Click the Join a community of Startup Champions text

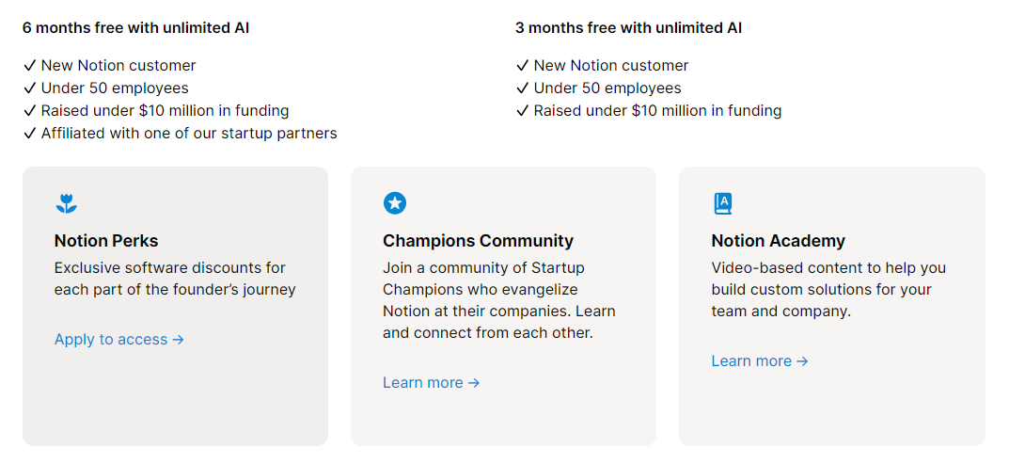(x=499, y=300)
